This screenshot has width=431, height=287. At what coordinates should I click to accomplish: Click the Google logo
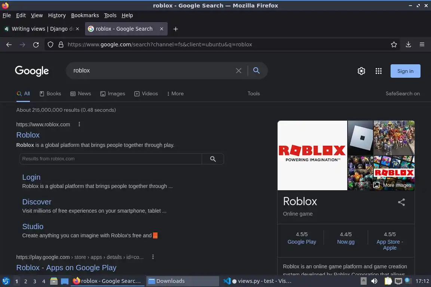tap(32, 71)
